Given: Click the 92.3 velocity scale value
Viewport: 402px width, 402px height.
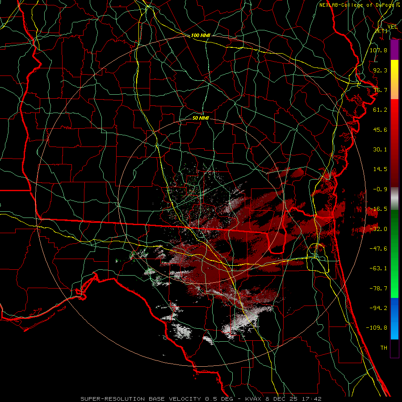Looking at the screenshot, I should (x=380, y=70).
